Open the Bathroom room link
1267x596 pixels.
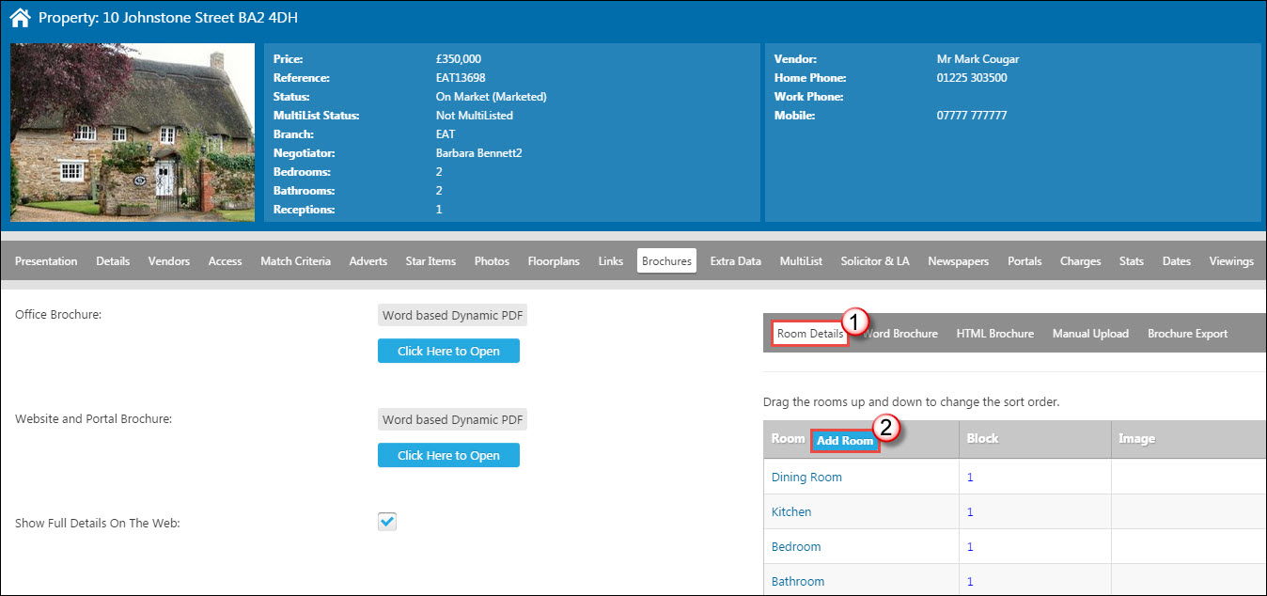(x=798, y=581)
